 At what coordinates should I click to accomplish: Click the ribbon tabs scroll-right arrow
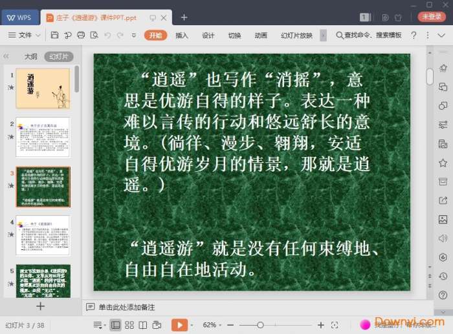324,36
